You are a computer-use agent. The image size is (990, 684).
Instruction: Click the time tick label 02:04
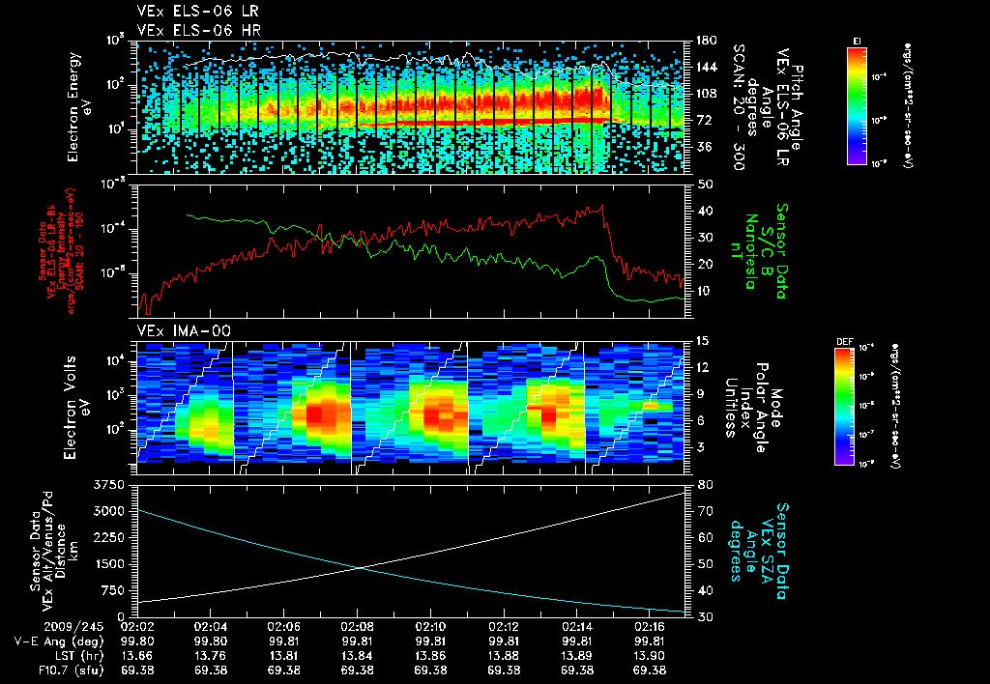pyautogui.click(x=210, y=627)
